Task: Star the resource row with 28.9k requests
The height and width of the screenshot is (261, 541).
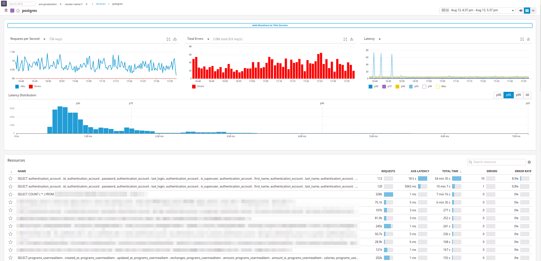Action: point(11,242)
